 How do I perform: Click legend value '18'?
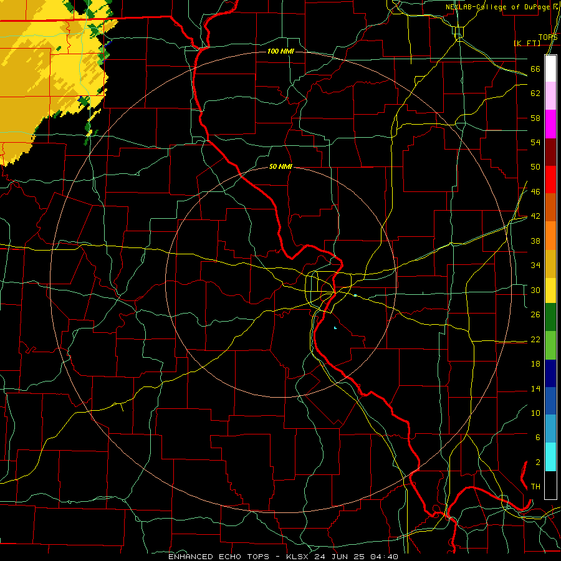point(535,364)
